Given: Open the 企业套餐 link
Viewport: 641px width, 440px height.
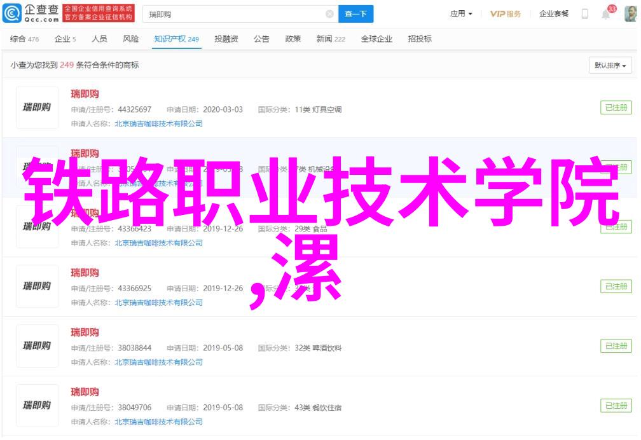Looking at the screenshot, I should (553, 14).
